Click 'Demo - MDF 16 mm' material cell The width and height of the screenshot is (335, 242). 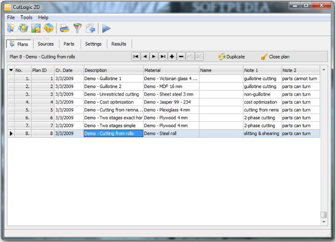click(171, 87)
